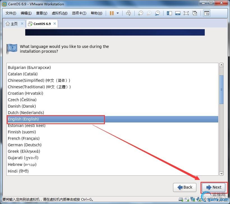Select Greek (Ελληνικά) language
Image resolution: width=230 pixels, height=204 pixels.
[112, 151]
